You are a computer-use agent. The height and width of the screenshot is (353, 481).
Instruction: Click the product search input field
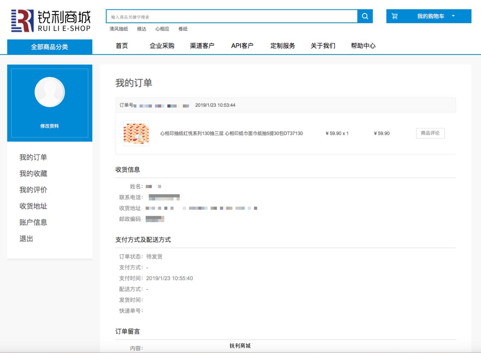point(232,17)
